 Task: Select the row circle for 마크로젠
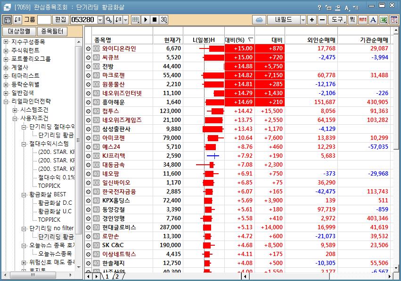(x=89, y=76)
